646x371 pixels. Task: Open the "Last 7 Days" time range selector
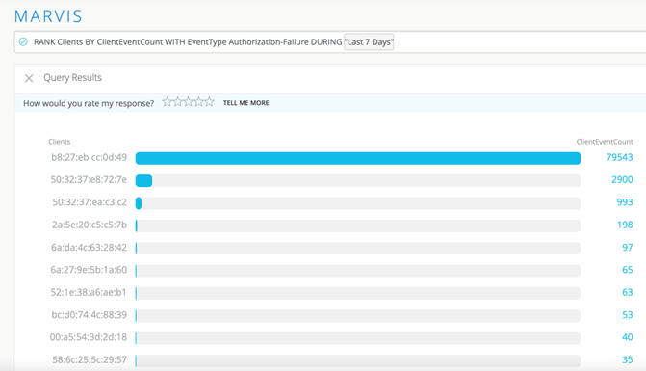pos(369,42)
